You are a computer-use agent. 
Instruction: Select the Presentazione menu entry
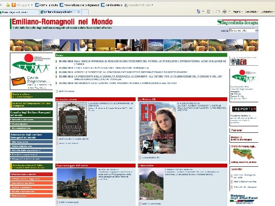point(31,124)
